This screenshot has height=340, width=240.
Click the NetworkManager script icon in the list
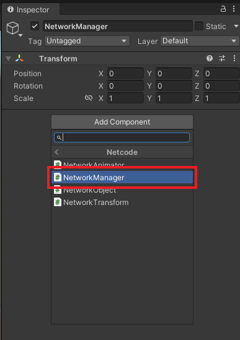click(58, 177)
